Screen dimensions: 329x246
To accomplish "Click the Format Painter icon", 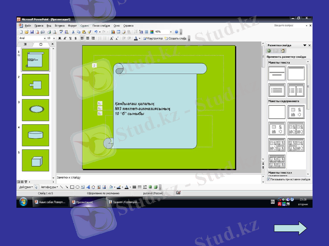I will 89,32.
